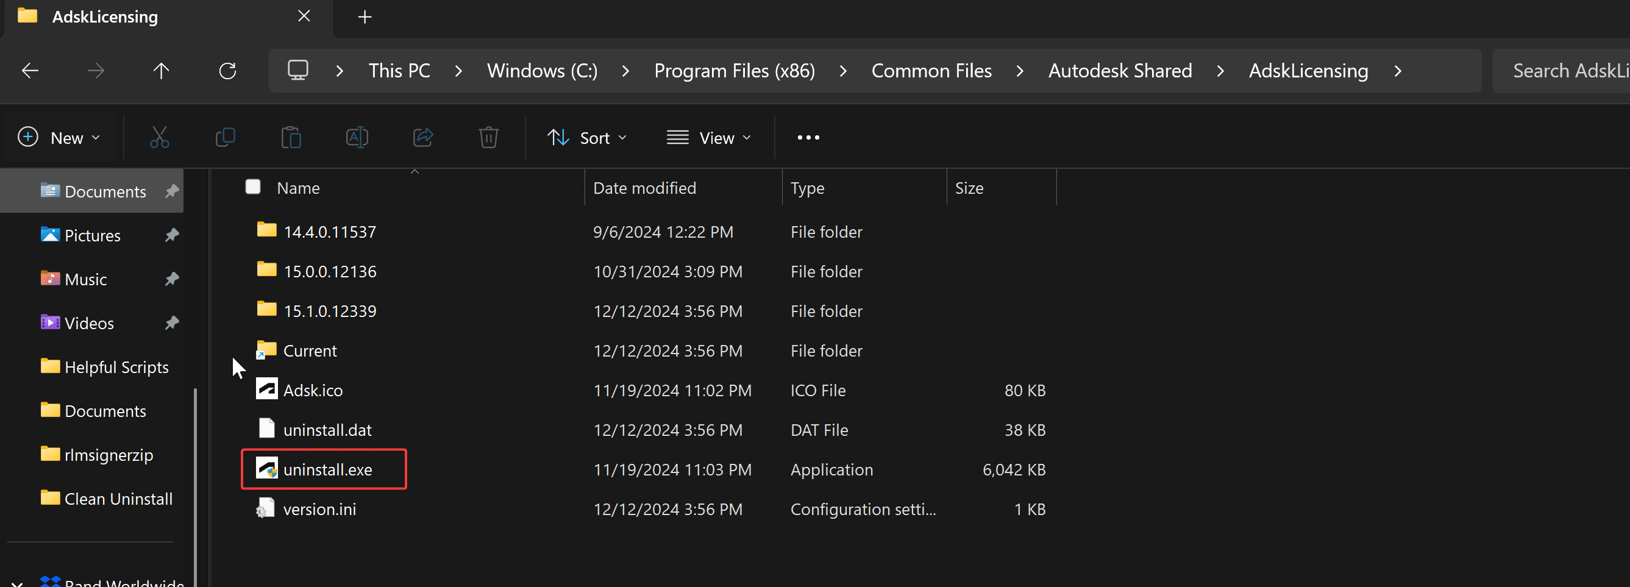1630x587 pixels.
Task: Click the pin icon next to Videos
Action: [x=171, y=322]
